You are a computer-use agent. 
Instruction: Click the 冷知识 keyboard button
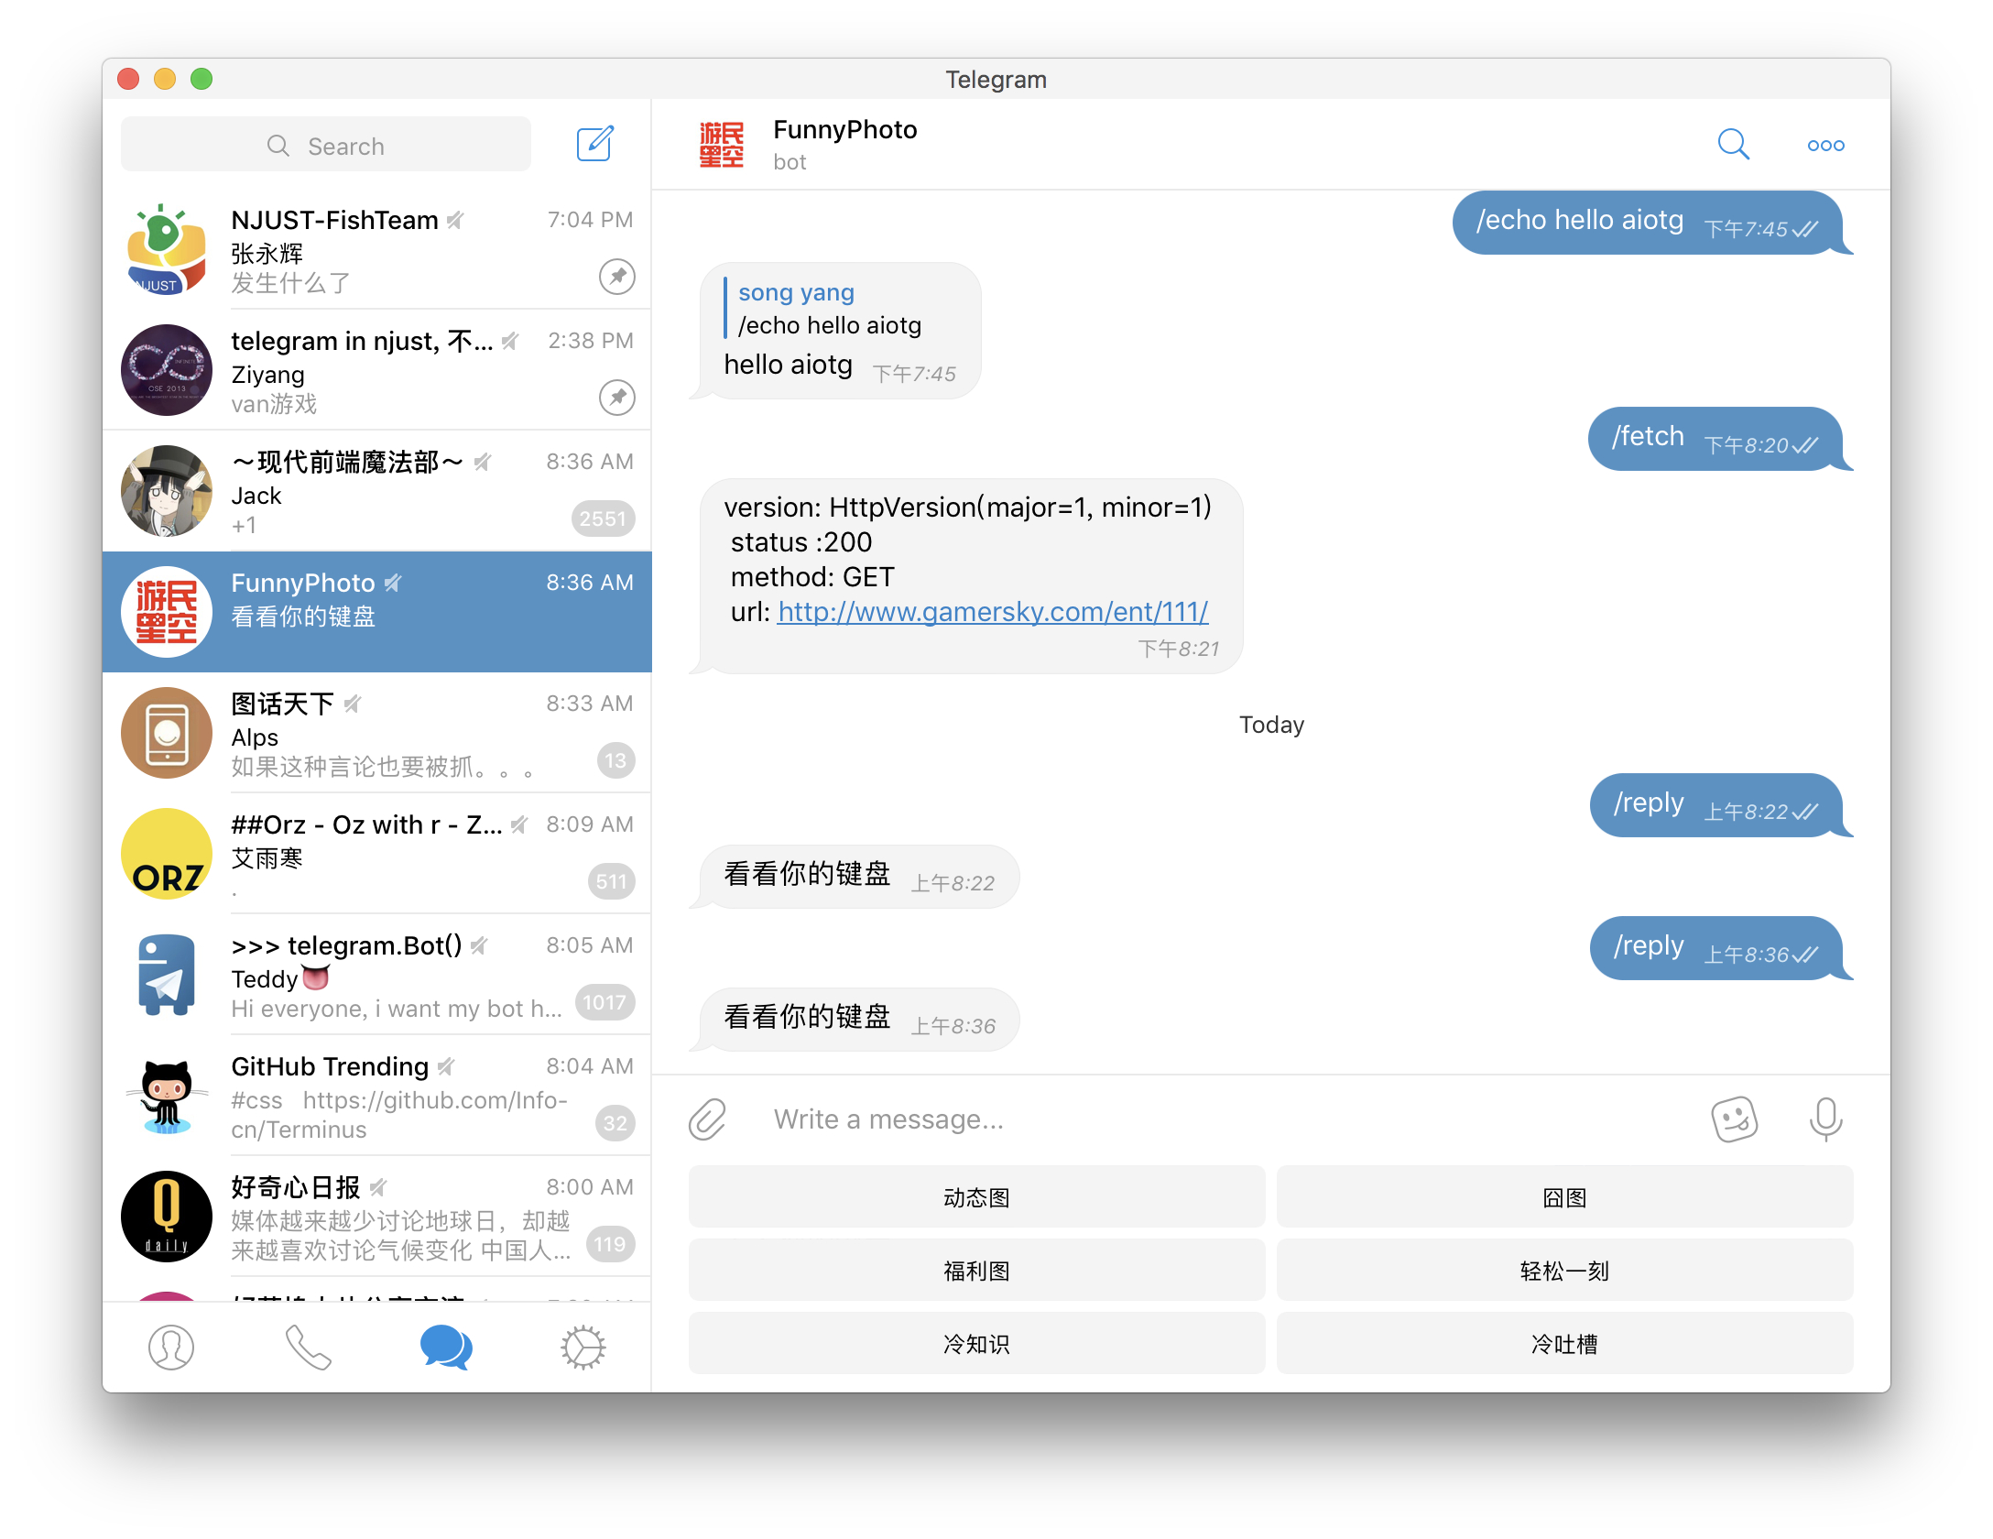(976, 1343)
